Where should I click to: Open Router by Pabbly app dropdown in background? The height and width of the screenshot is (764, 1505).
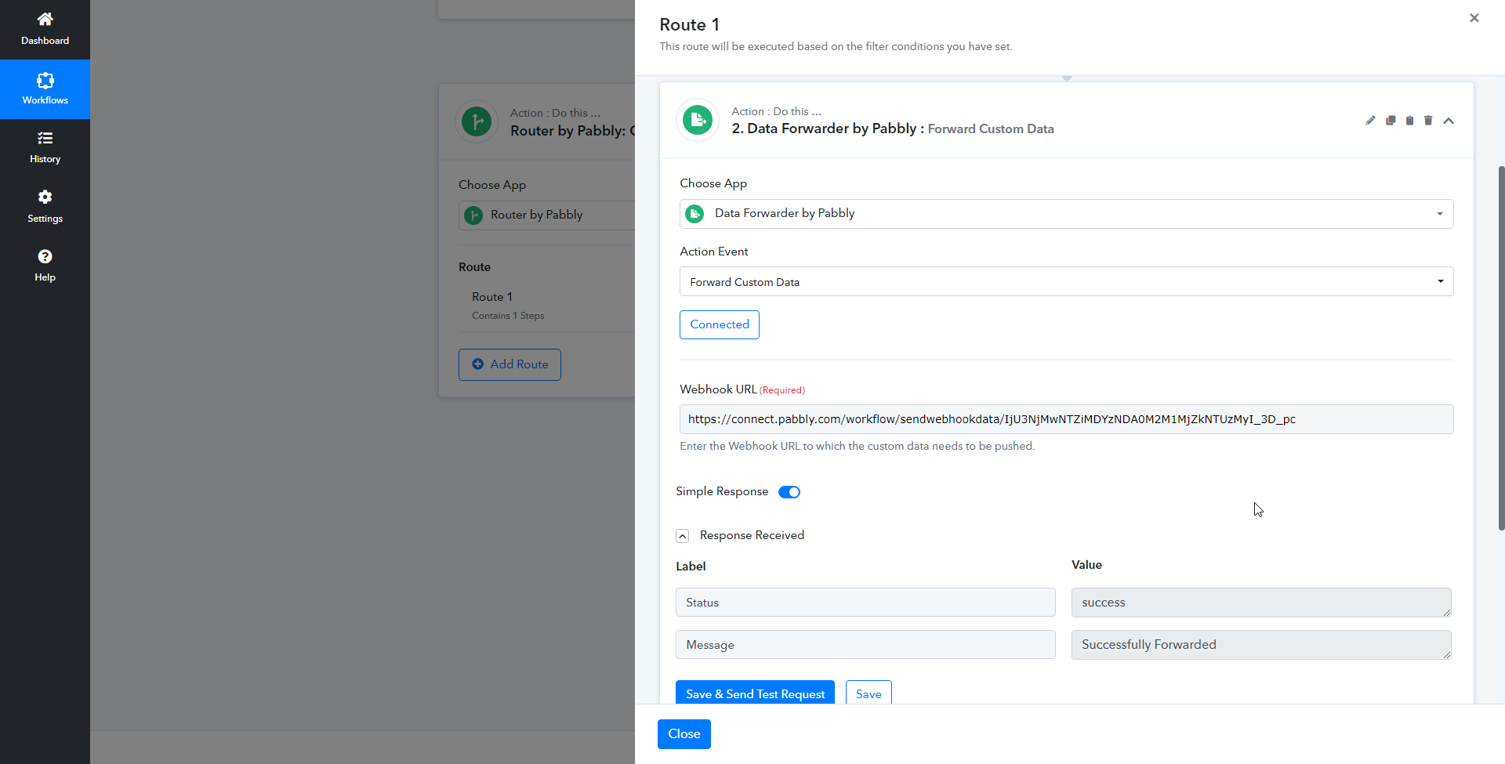click(x=546, y=215)
